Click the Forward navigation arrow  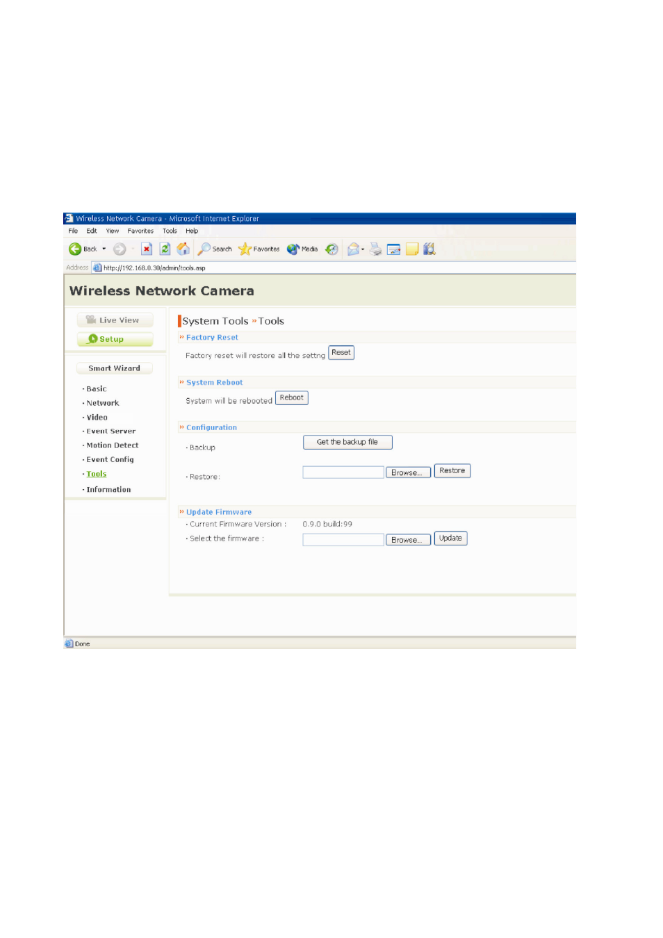coord(120,249)
